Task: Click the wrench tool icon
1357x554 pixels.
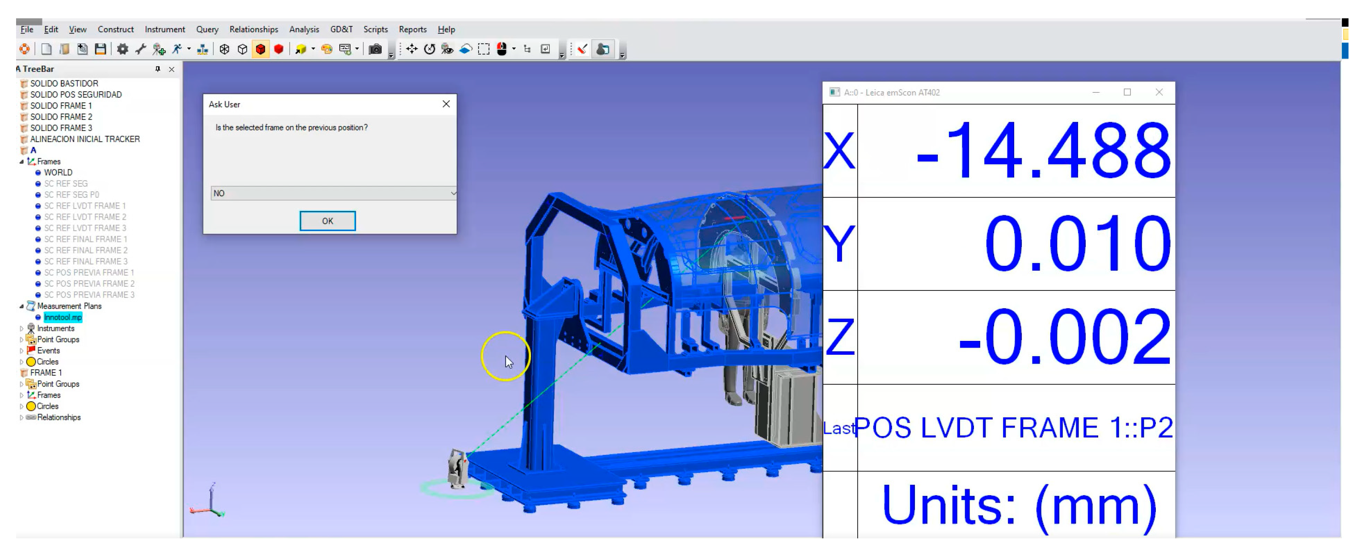Action: pos(141,50)
